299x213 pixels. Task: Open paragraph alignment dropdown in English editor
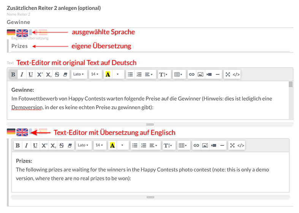coord(153,145)
